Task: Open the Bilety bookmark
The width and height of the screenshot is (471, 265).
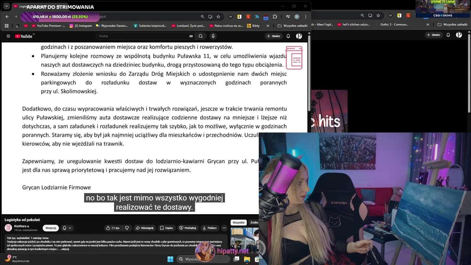Action: [x=254, y=26]
